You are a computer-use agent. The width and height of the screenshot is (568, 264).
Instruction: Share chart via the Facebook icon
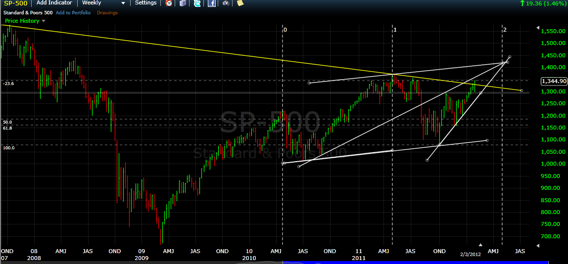point(212,3)
